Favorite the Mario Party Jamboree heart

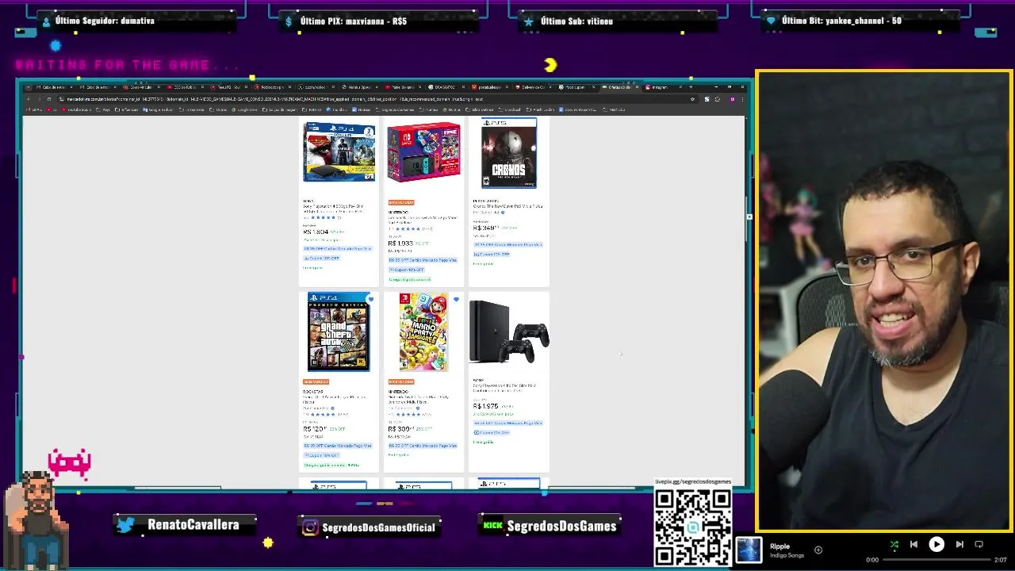455,300
